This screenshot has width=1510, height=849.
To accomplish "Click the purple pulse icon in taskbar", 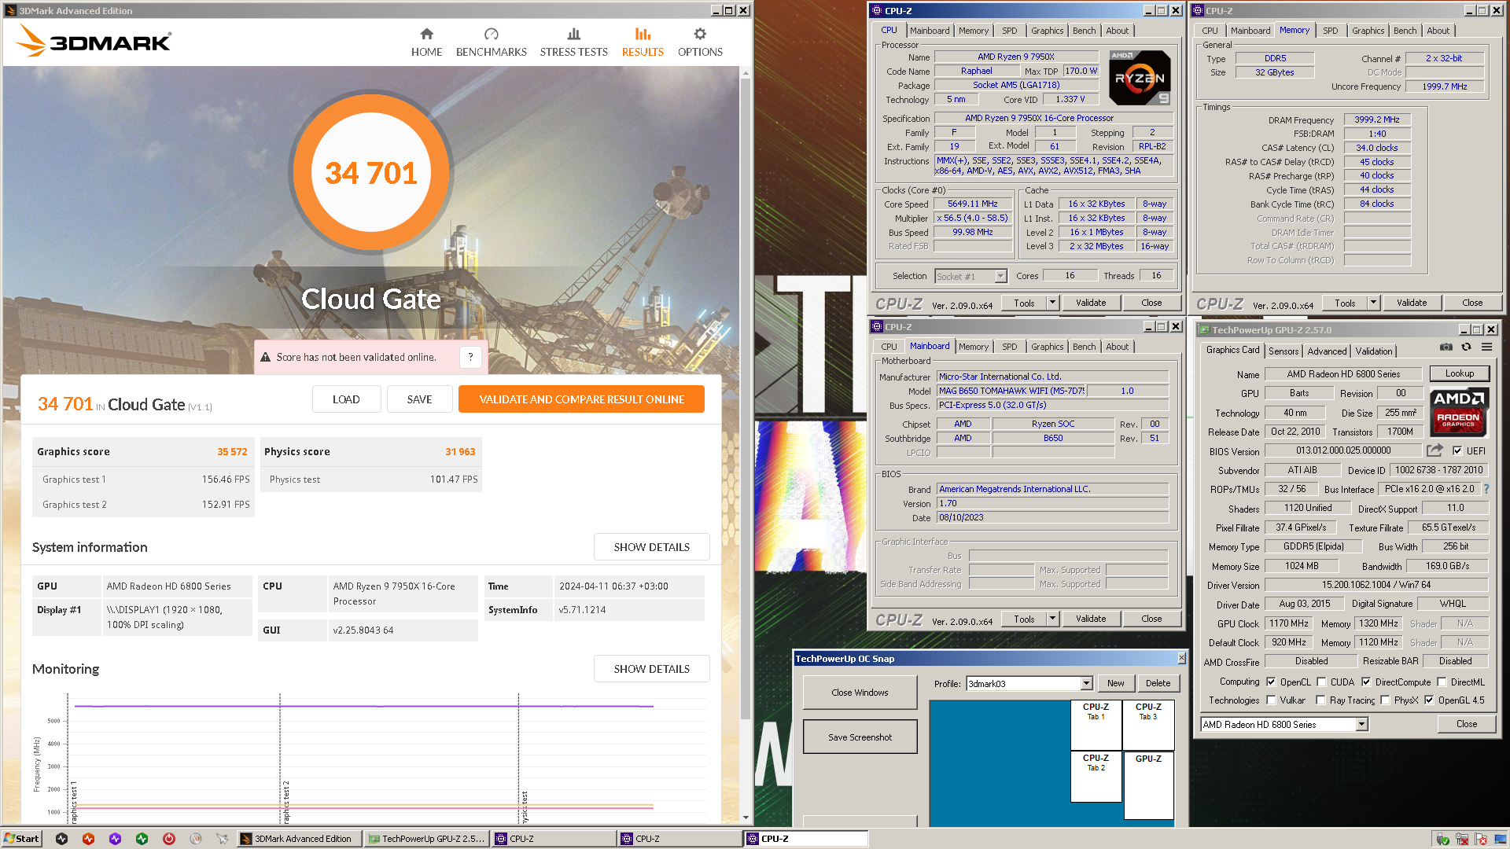I will (x=116, y=839).
